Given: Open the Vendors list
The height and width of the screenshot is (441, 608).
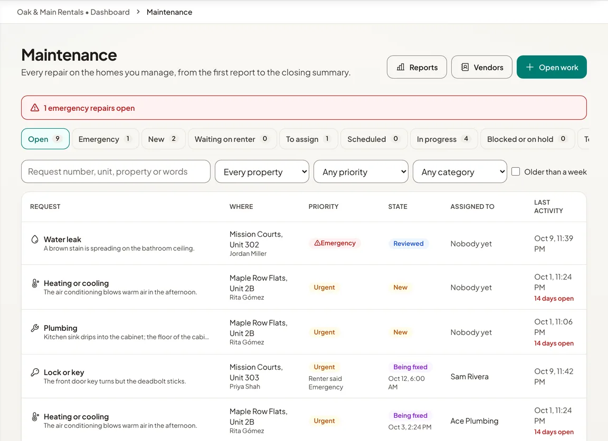Looking at the screenshot, I should point(481,67).
